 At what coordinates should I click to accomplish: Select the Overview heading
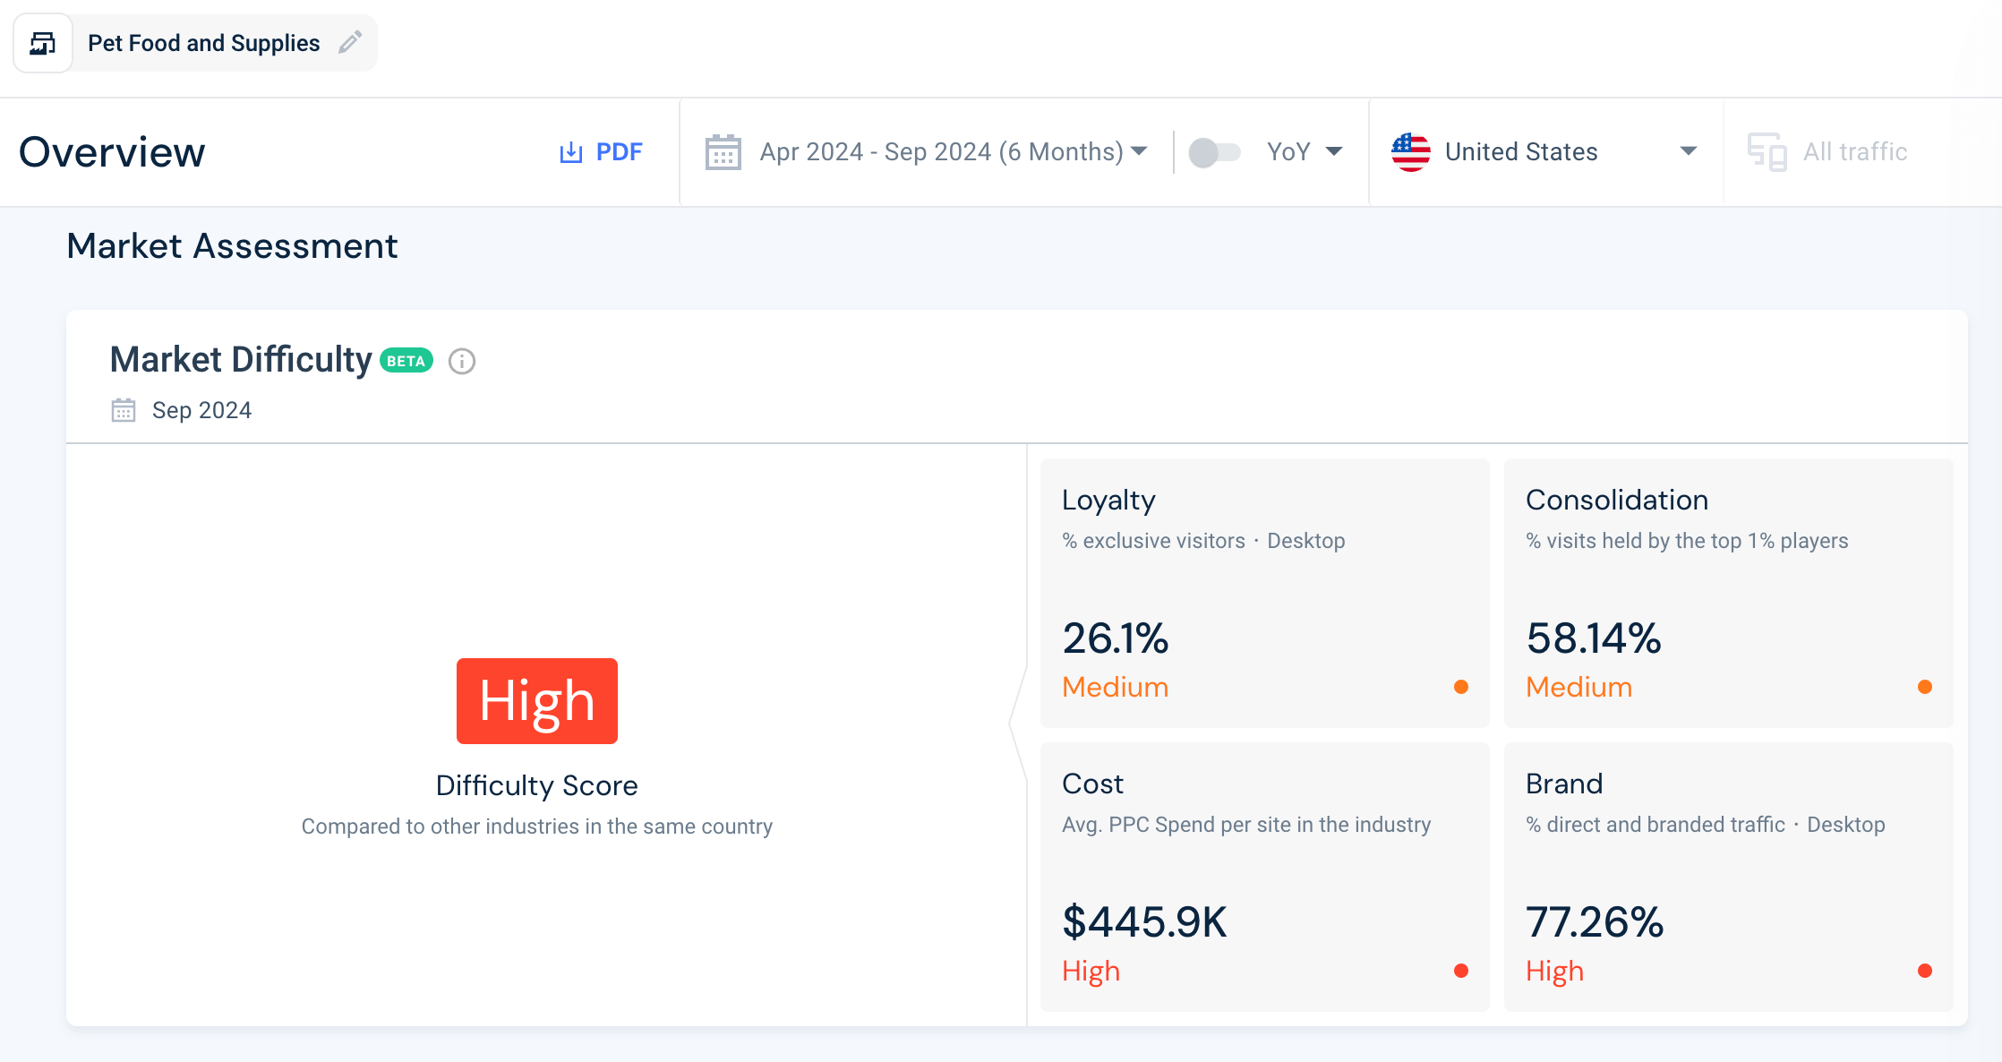tap(112, 152)
